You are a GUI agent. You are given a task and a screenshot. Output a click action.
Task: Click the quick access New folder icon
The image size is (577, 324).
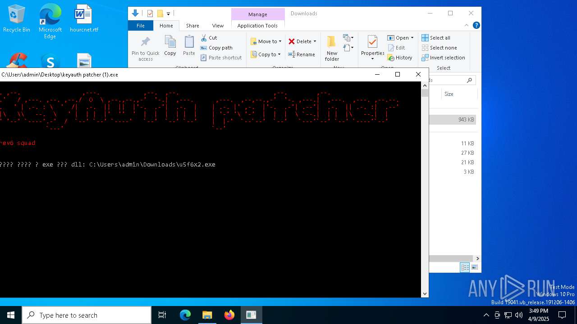[x=160, y=13]
